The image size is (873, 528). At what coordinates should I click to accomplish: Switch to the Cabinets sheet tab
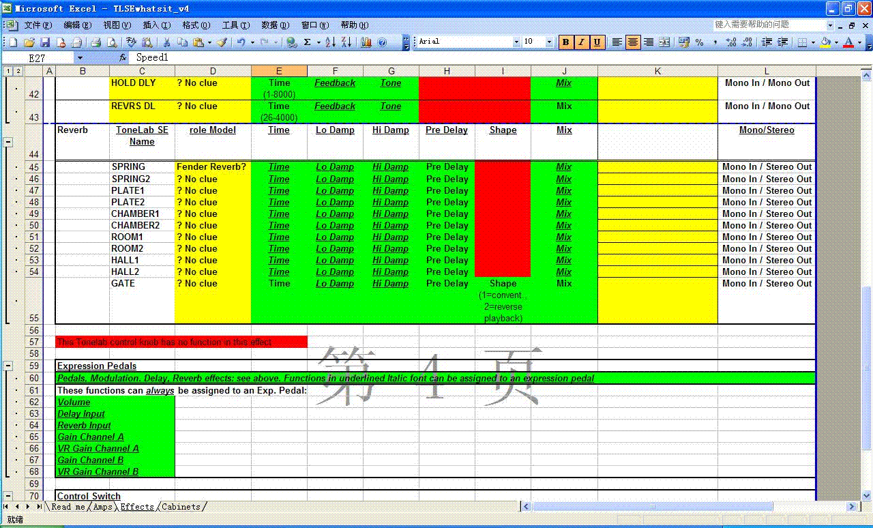pos(181,507)
